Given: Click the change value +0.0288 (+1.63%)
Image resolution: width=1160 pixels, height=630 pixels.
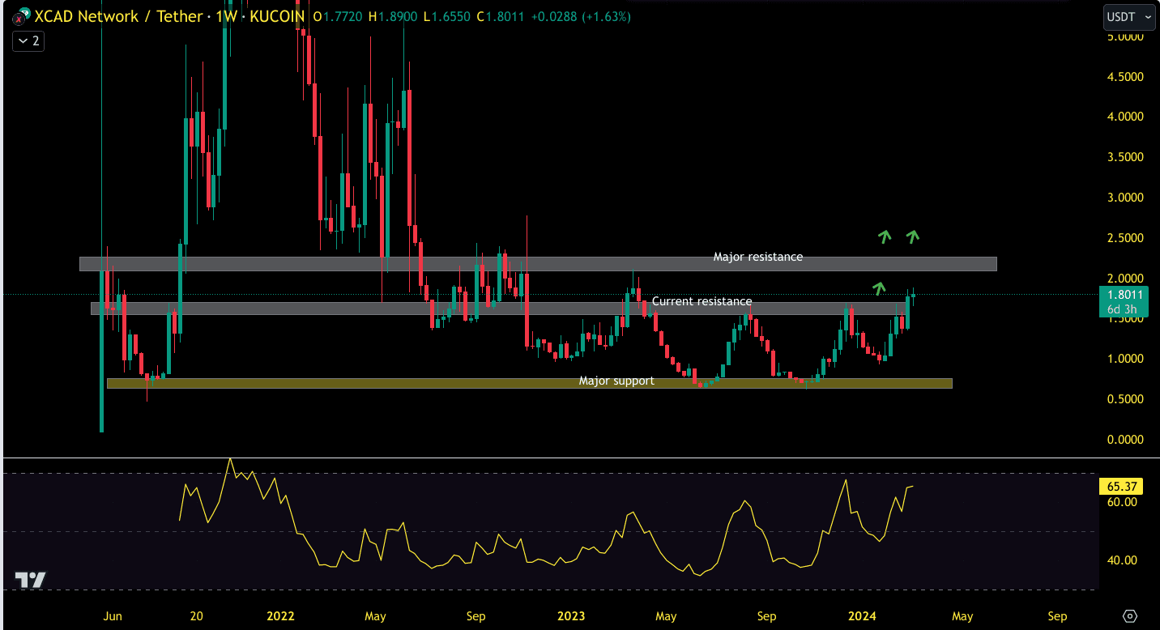Looking at the screenshot, I should coord(581,16).
